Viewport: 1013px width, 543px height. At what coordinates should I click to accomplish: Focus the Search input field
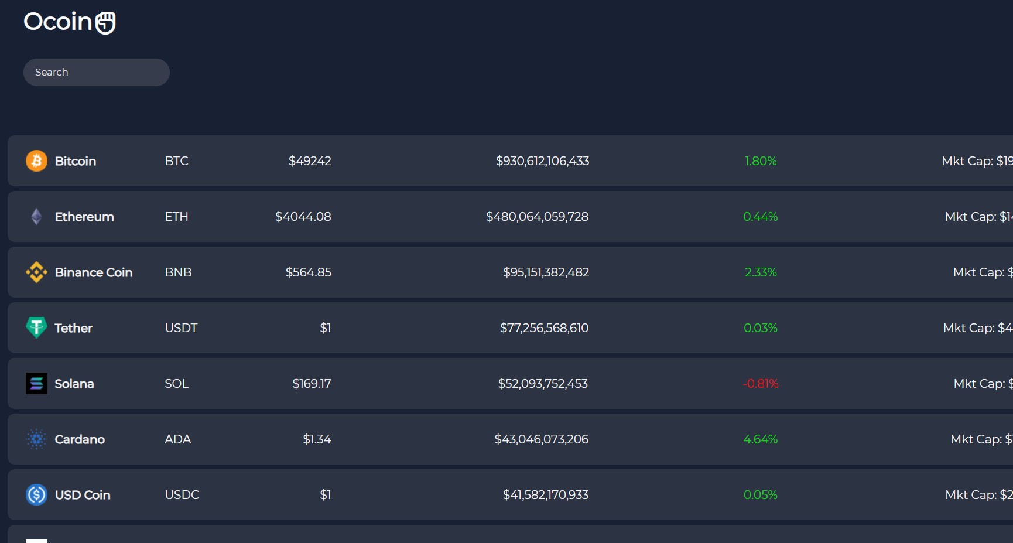[97, 72]
